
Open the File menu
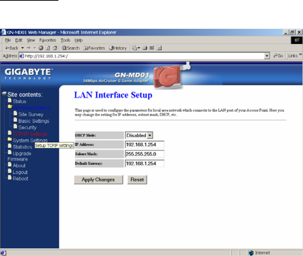tap(8, 40)
